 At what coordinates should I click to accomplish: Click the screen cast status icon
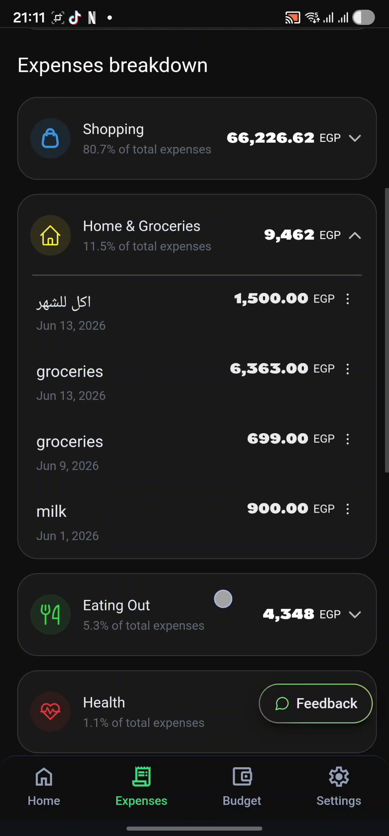click(x=292, y=17)
